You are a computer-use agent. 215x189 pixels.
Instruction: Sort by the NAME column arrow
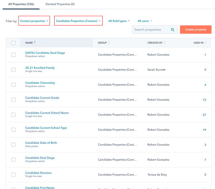point(35,42)
